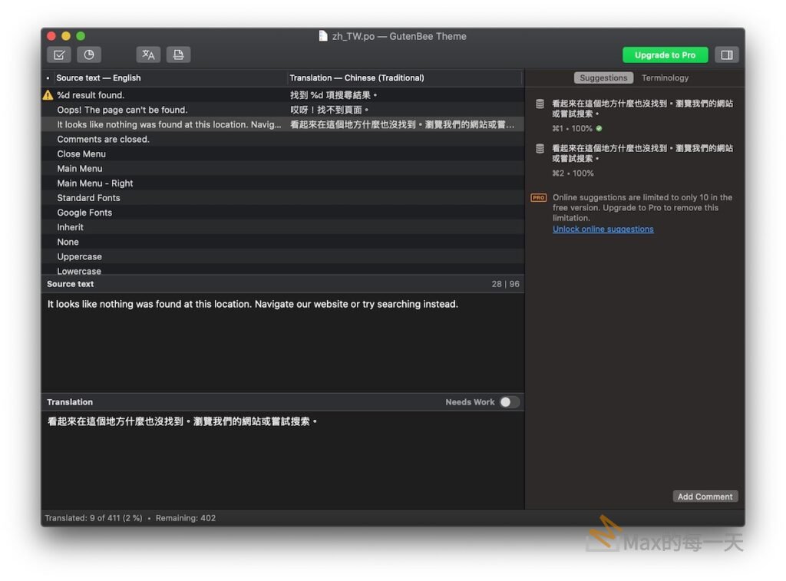Open the Unlock online suggestions link
Screen dimensions: 786x581
click(603, 229)
